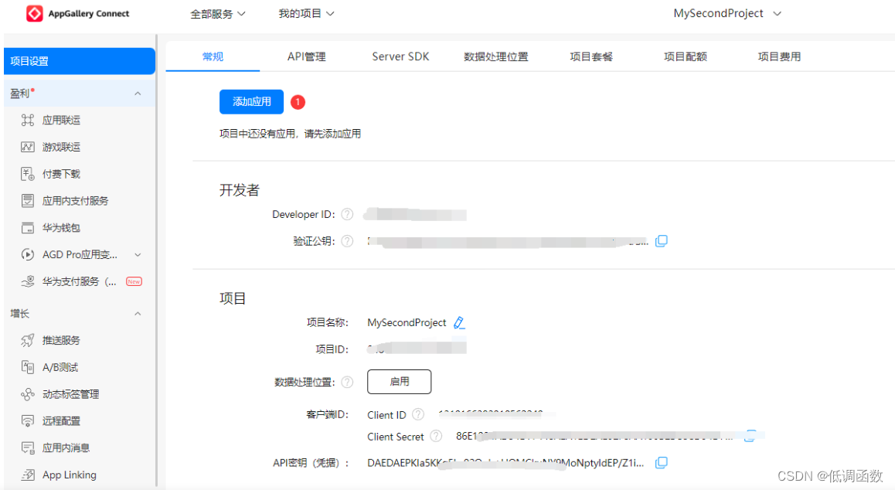The height and width of the screenshot is (490, 895).
Task: Show help for Developer ID
Action: tap(347, 214)
